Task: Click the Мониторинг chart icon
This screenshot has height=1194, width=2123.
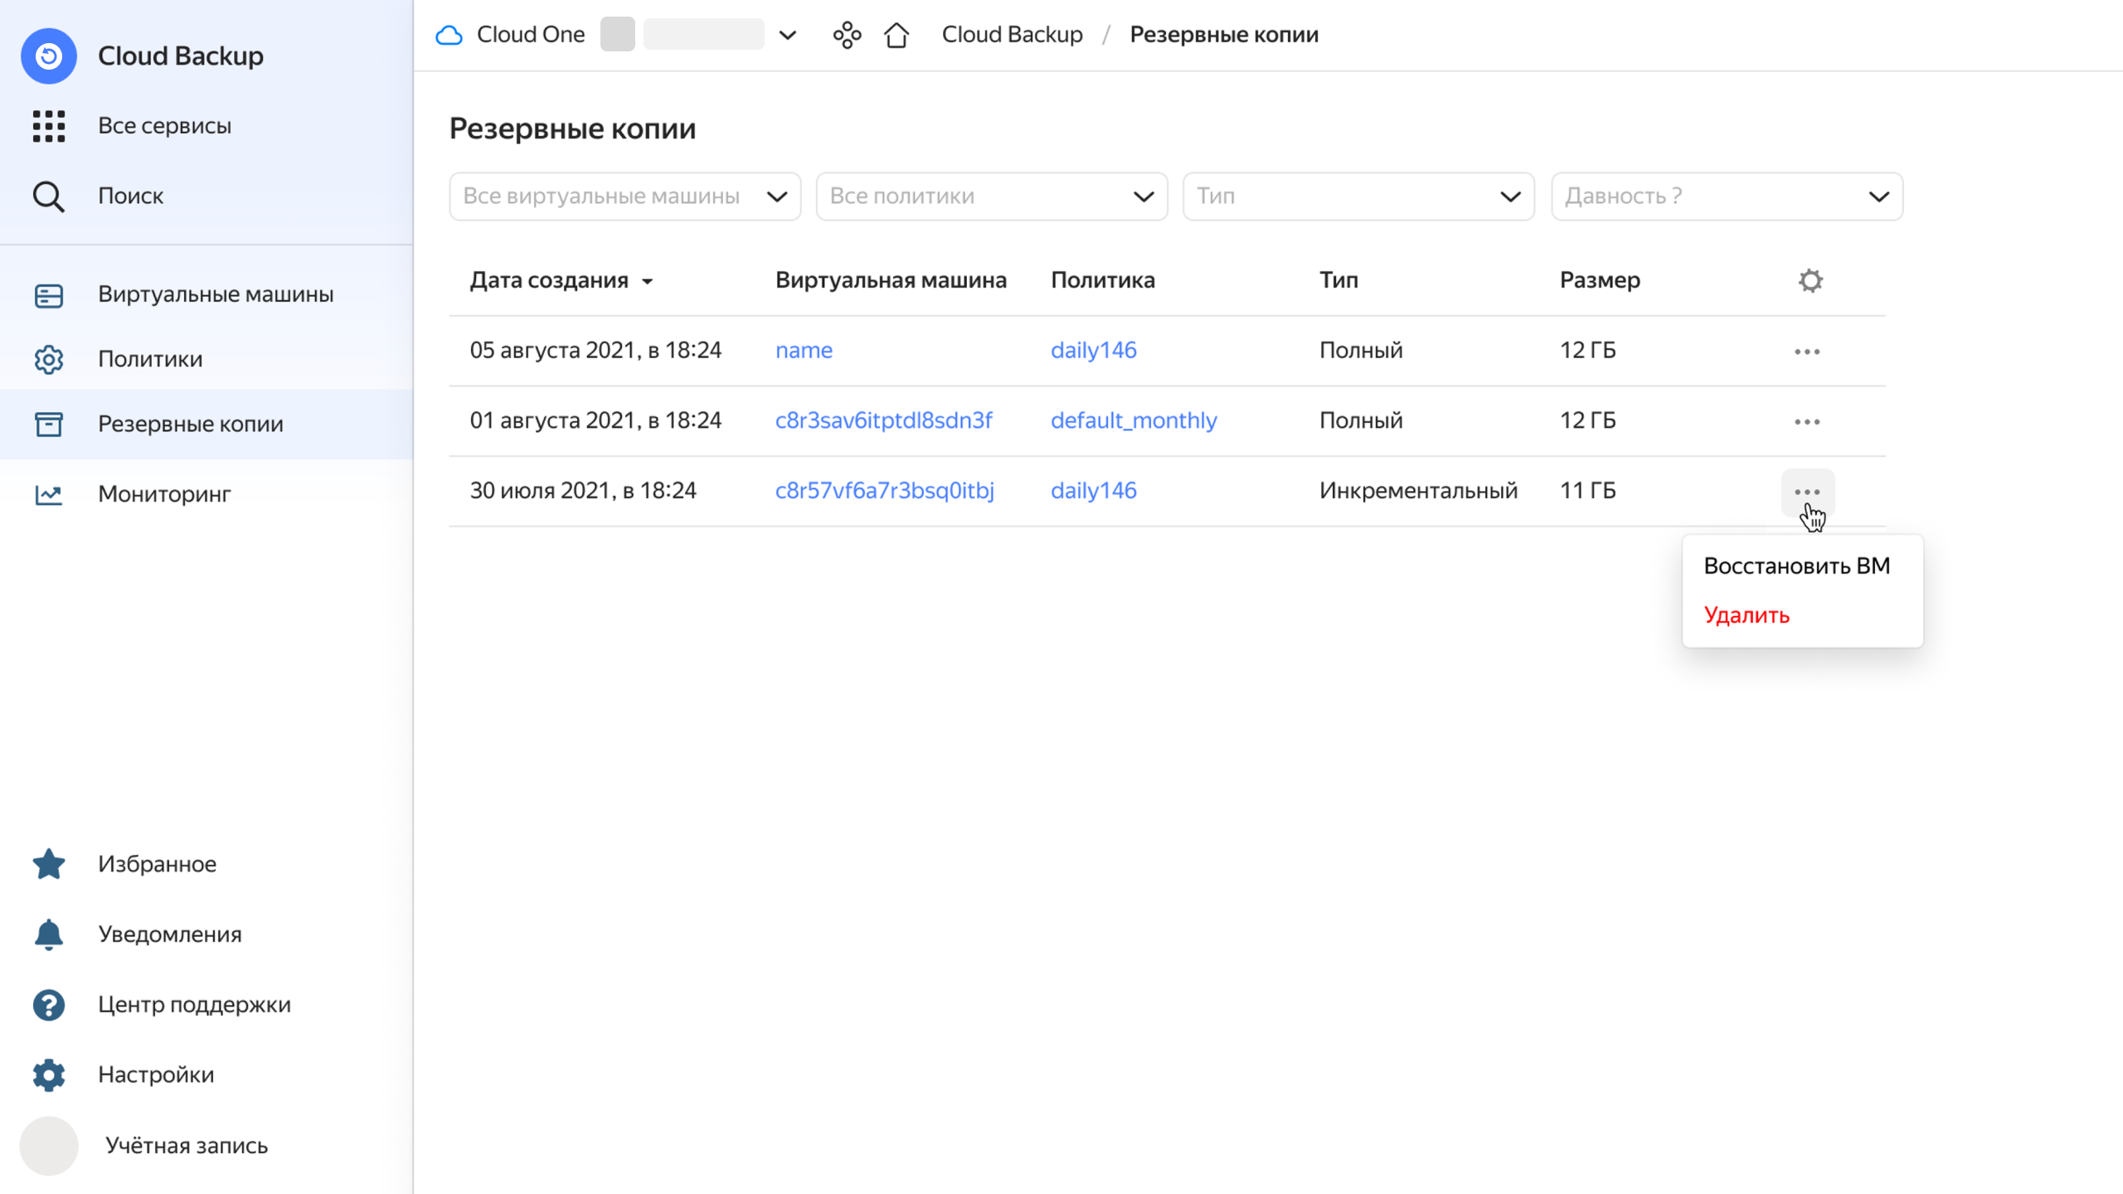Action: tap(49, 494)
